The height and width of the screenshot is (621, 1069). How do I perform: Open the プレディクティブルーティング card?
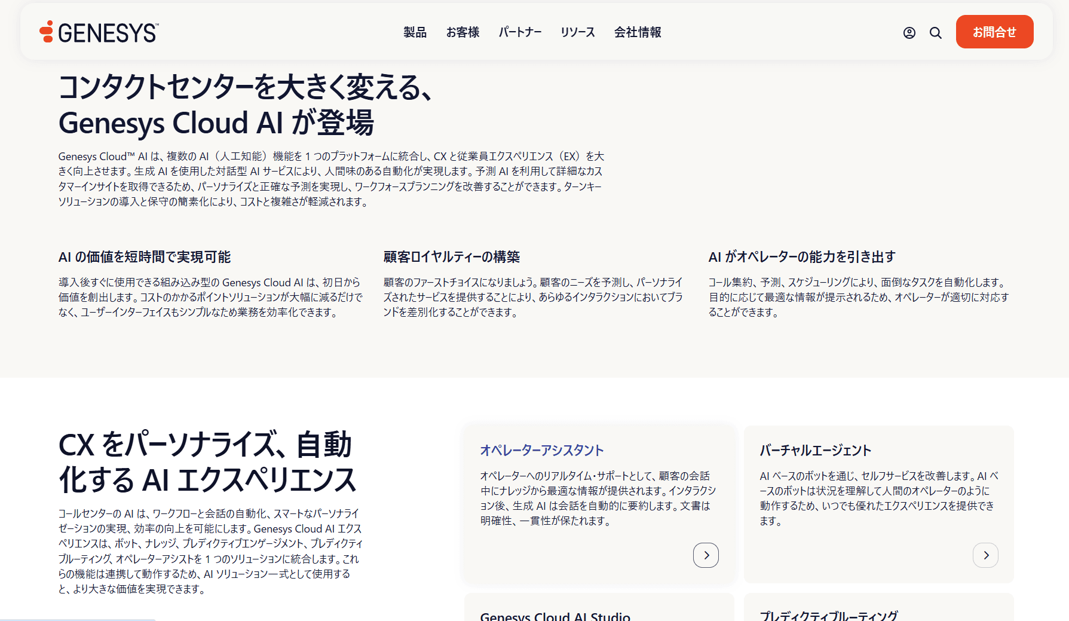pos(879,607)
